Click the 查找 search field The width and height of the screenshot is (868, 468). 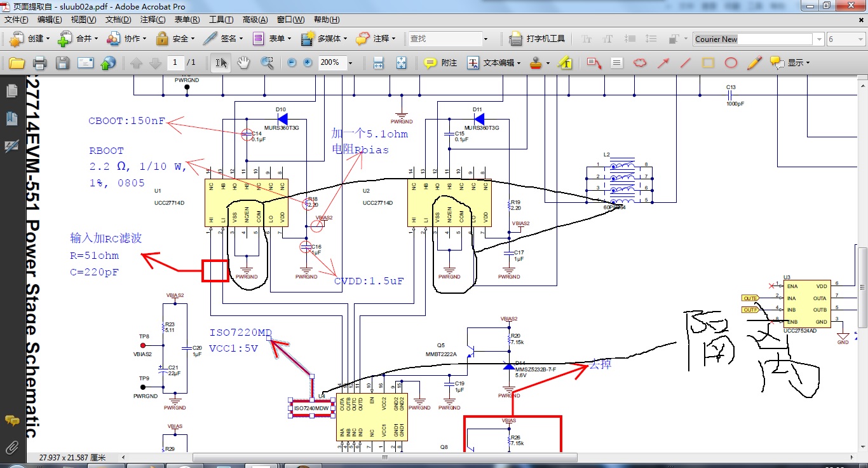(444, 39)
